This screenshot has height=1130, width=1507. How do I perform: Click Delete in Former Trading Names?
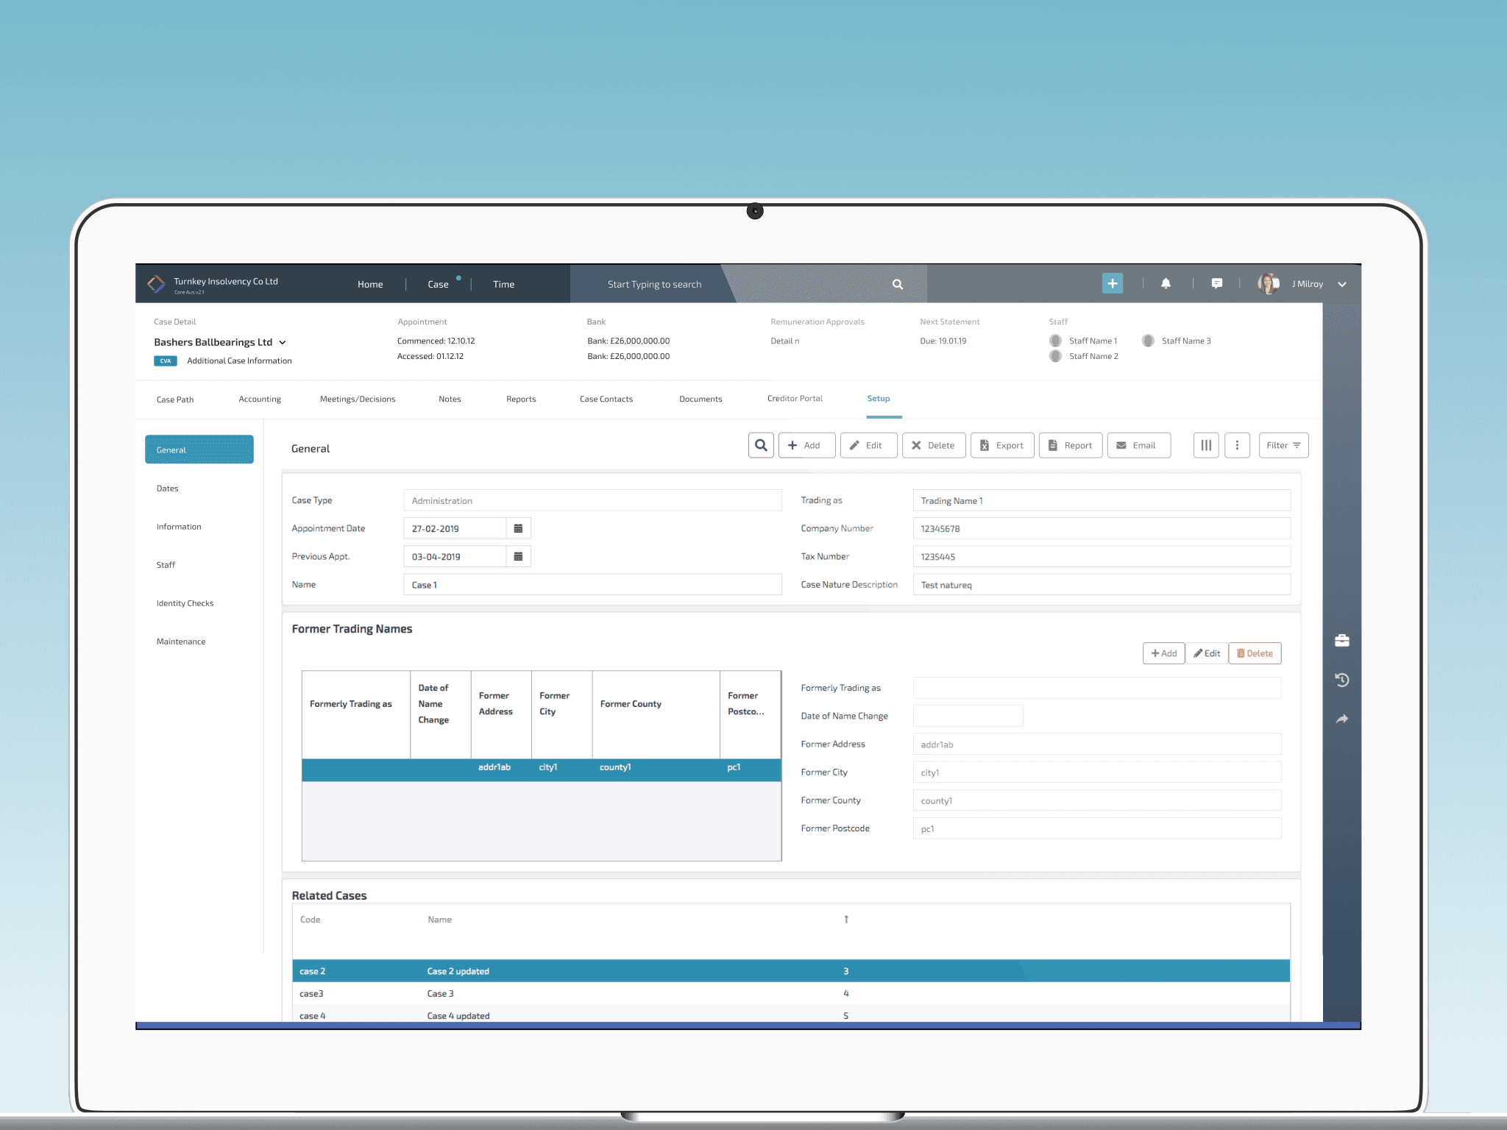click(1255, 653)
